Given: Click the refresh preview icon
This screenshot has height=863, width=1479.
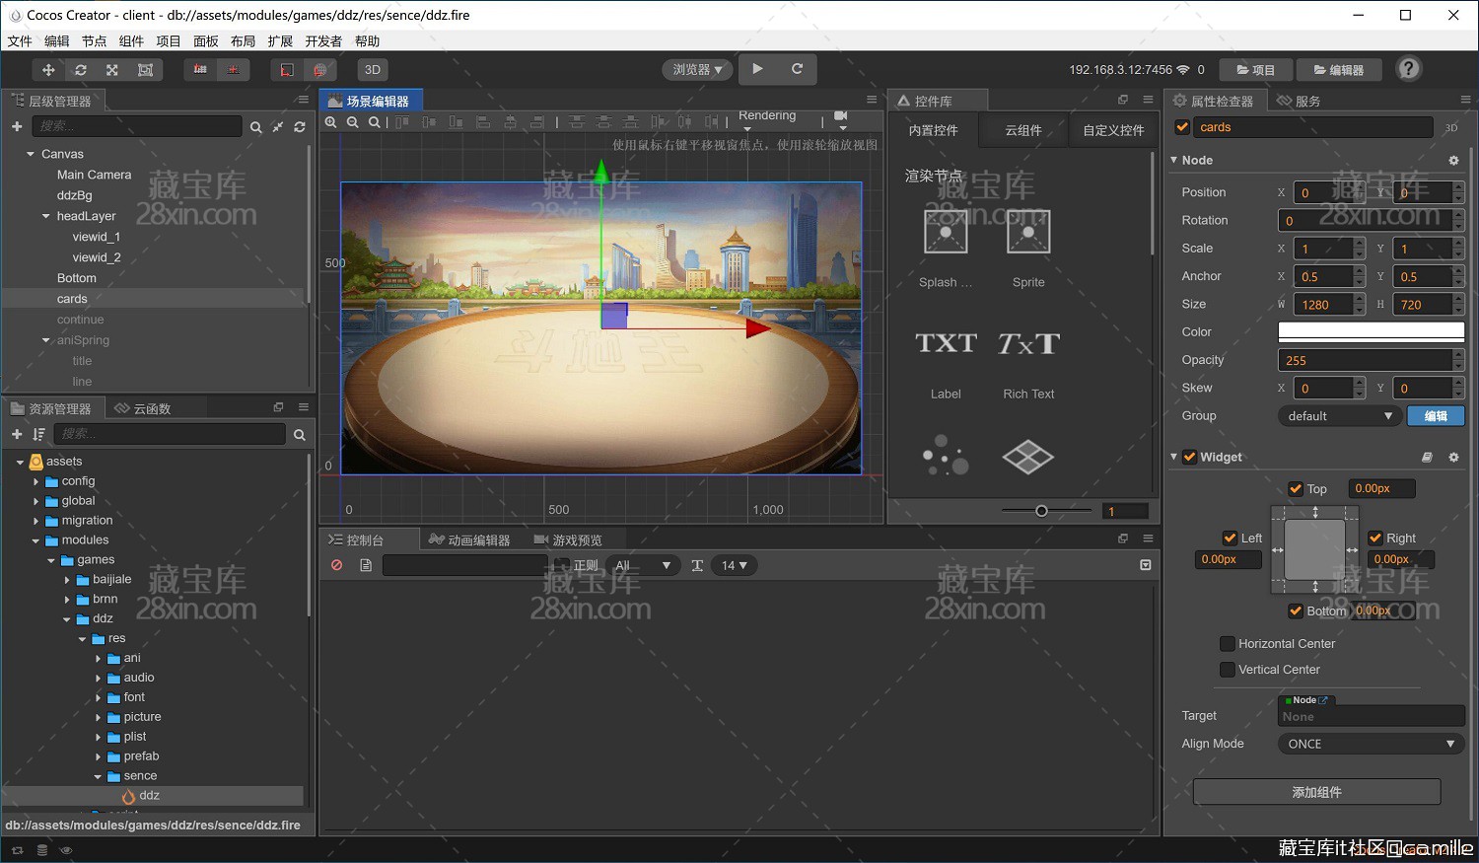Looking at the screenshot, I should pos(797,69).
